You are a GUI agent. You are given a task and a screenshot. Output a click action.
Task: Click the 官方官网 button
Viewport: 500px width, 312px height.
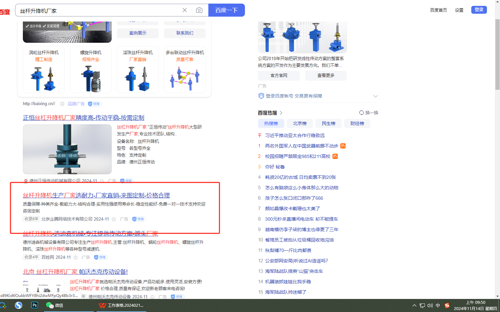tap(279, 75)
